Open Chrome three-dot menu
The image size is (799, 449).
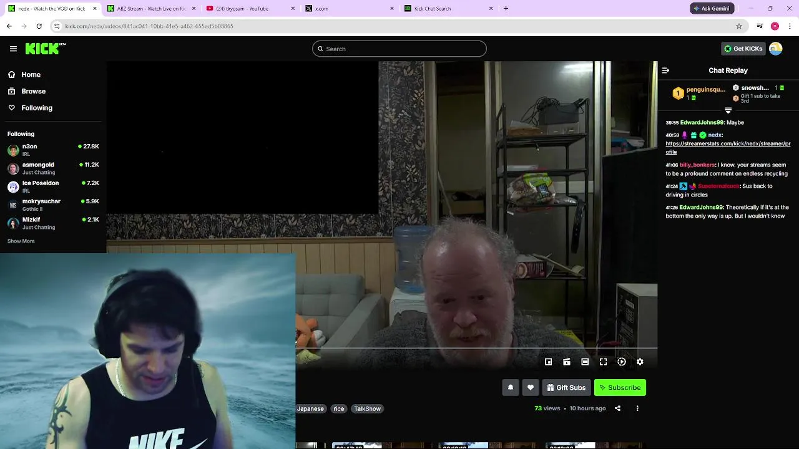click(x=790, y=26)
